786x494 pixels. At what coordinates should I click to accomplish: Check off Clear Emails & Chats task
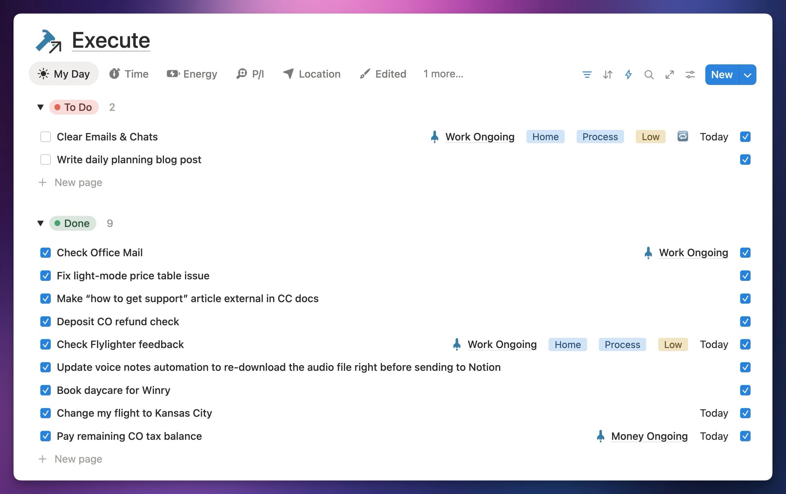[45, 137]
